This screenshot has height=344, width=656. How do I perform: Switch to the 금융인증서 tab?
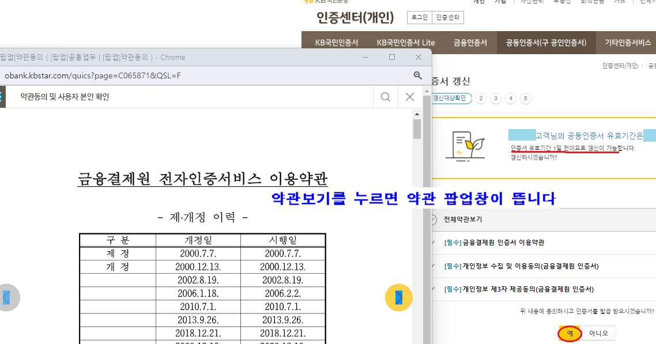tap(470, 42)
